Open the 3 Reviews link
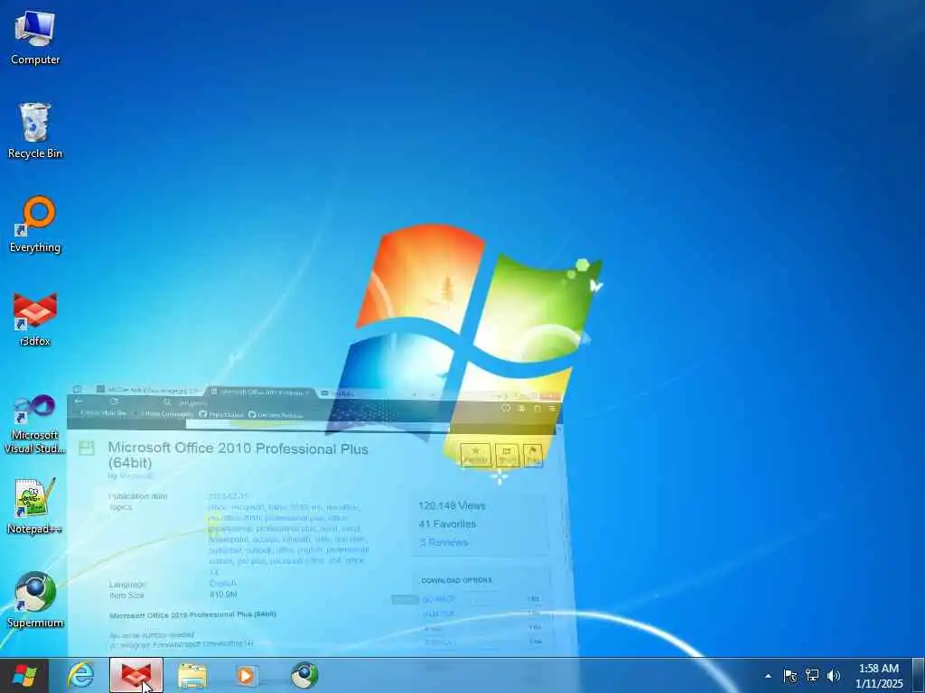 (444, 542)
